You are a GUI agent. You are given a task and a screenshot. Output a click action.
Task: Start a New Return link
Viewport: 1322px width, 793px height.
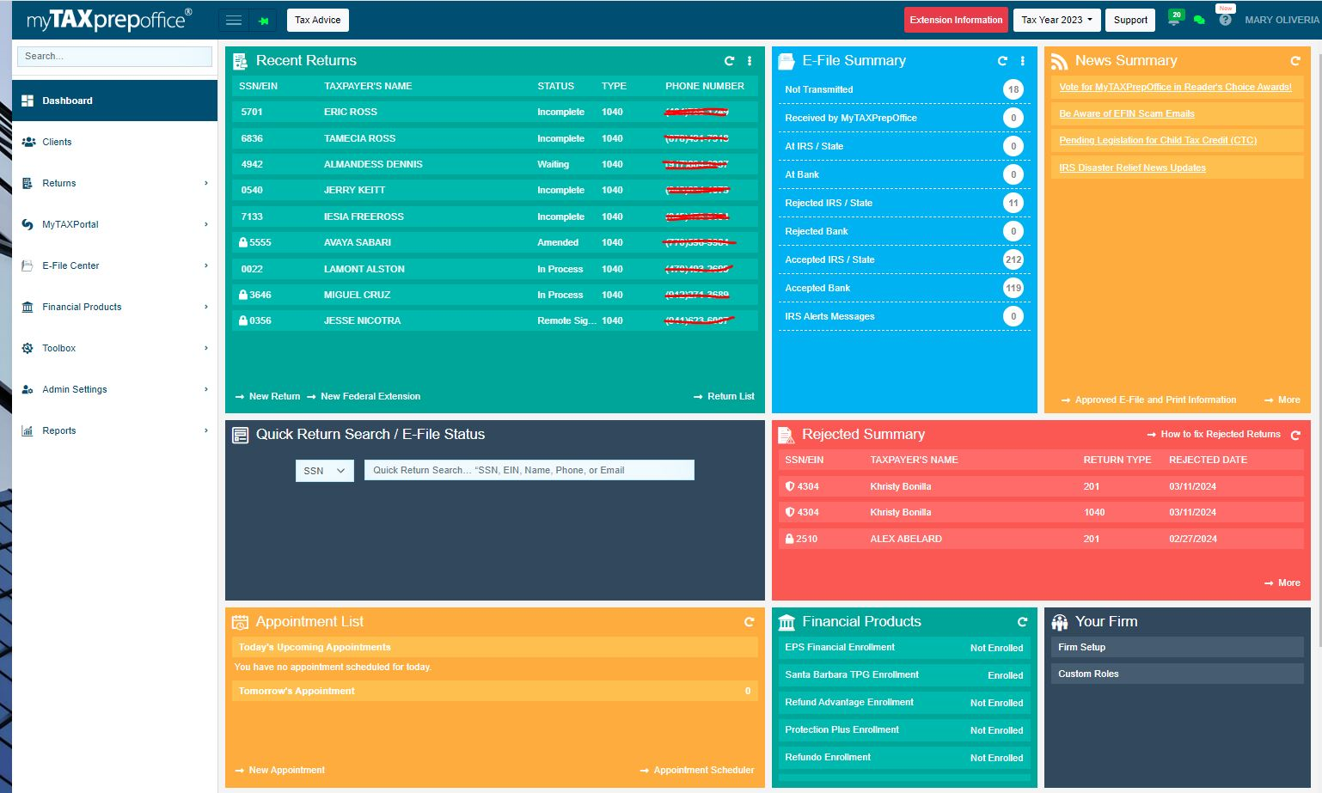[x=267, y=396]
